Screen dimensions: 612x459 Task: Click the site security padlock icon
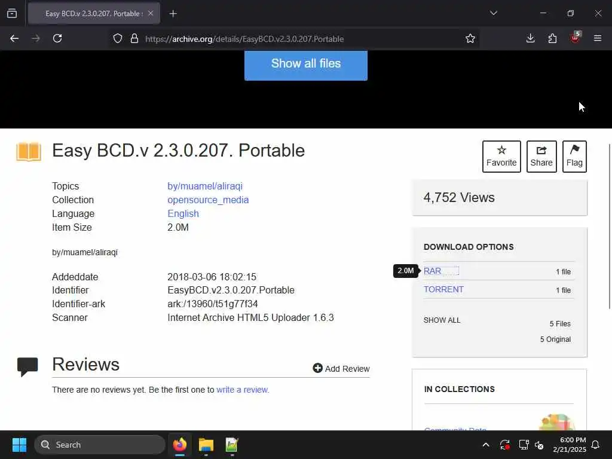[134, 39]
